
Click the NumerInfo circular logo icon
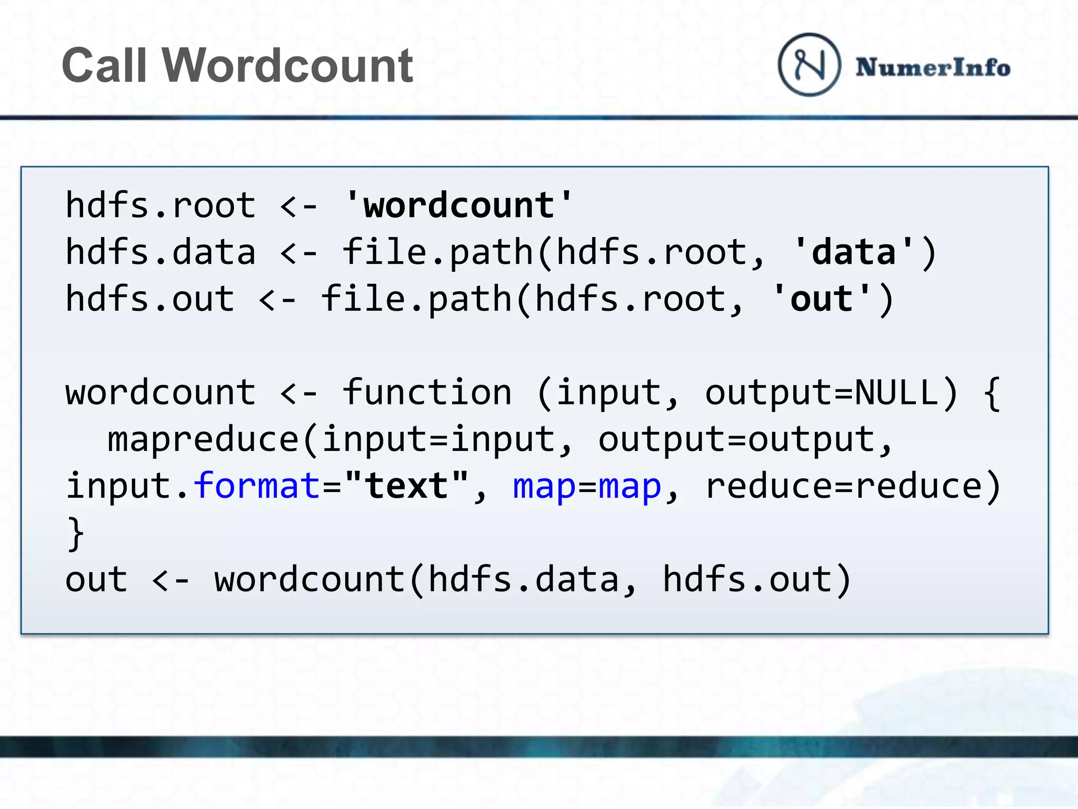point(809,65)
